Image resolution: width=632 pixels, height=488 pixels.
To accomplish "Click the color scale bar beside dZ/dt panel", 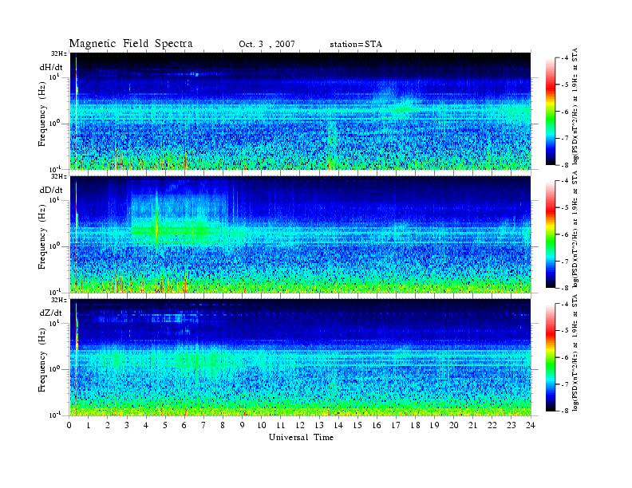I will point(551,357).
